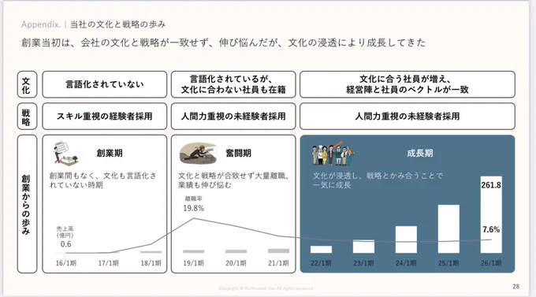Screen dimensions: 536x297
Task: Select the 言語化されていない box
Action: [x=105, y=84]
